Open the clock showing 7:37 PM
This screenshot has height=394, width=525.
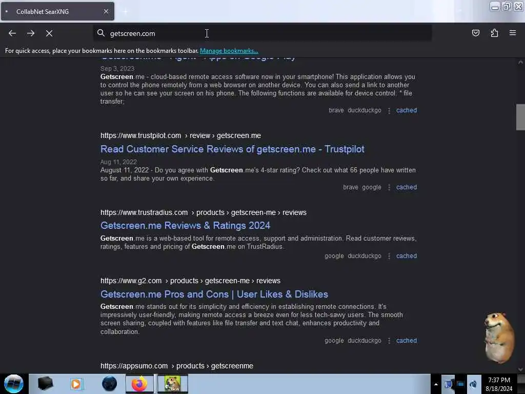(x=499, y=384)
